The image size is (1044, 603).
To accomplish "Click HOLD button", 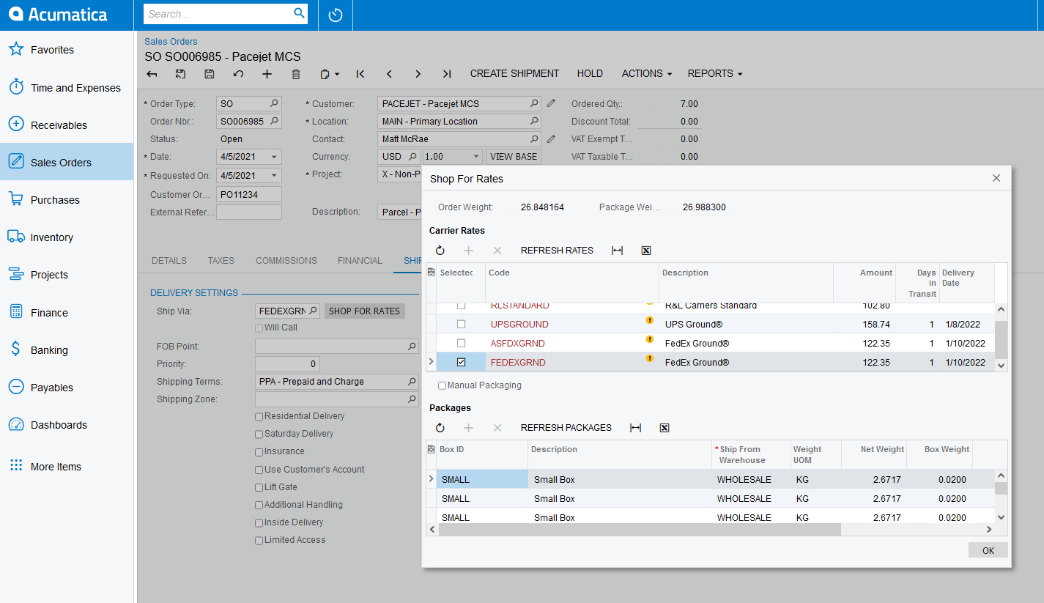I will pos(590,74).
